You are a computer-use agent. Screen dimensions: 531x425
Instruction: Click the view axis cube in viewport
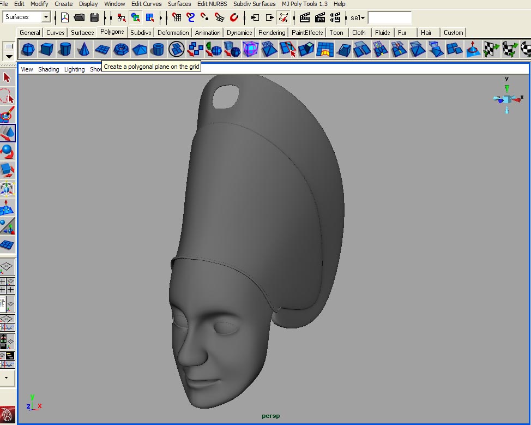click(507, 99)
